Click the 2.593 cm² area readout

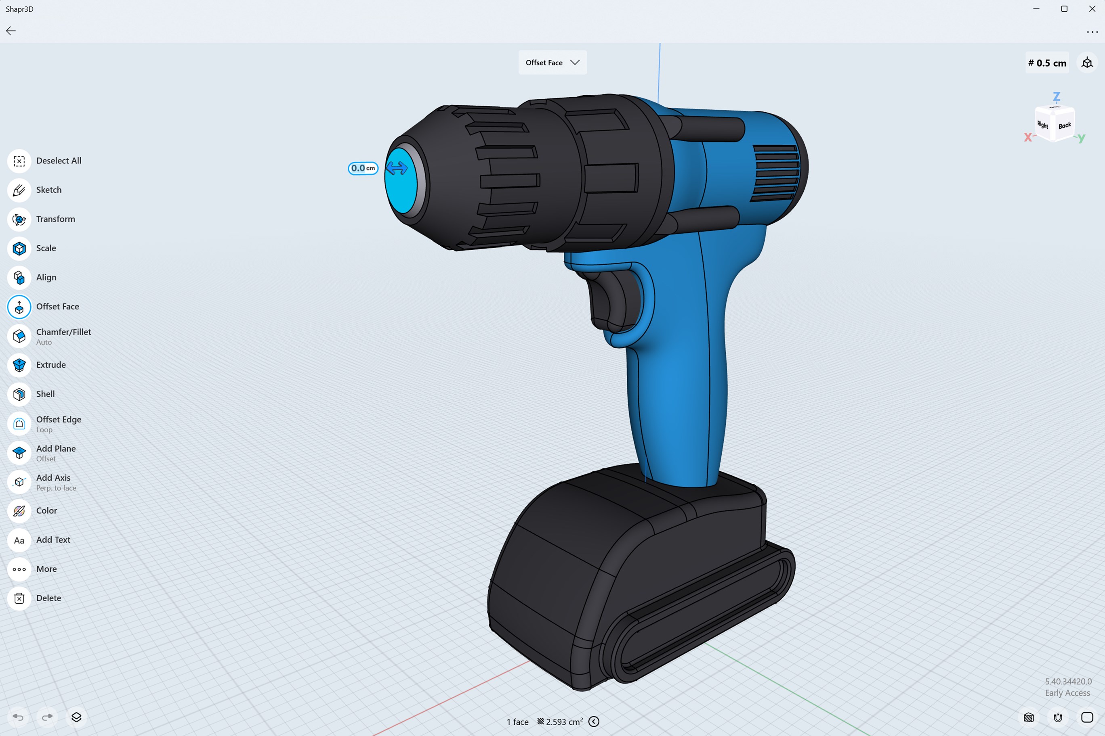point(560,721)
